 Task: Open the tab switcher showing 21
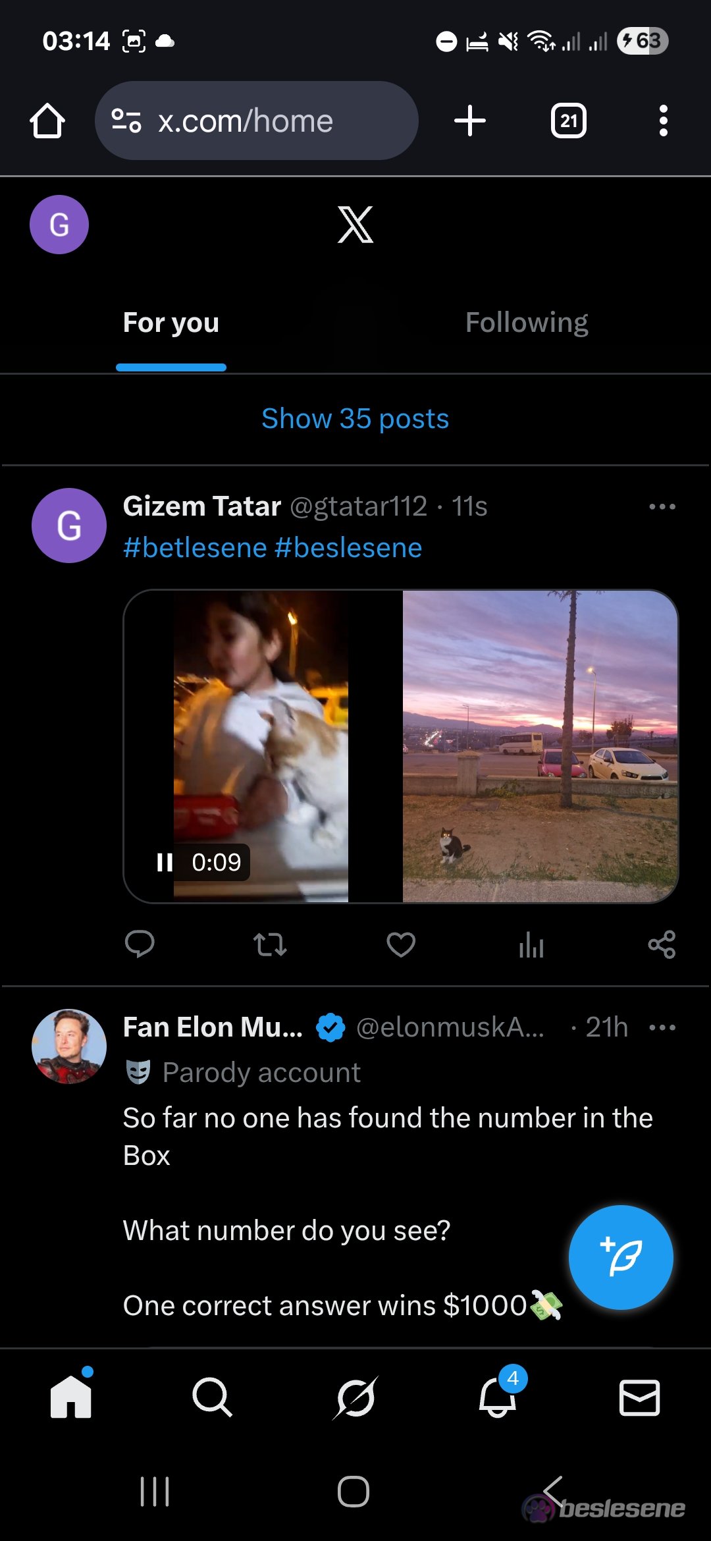tap(568, 121)
